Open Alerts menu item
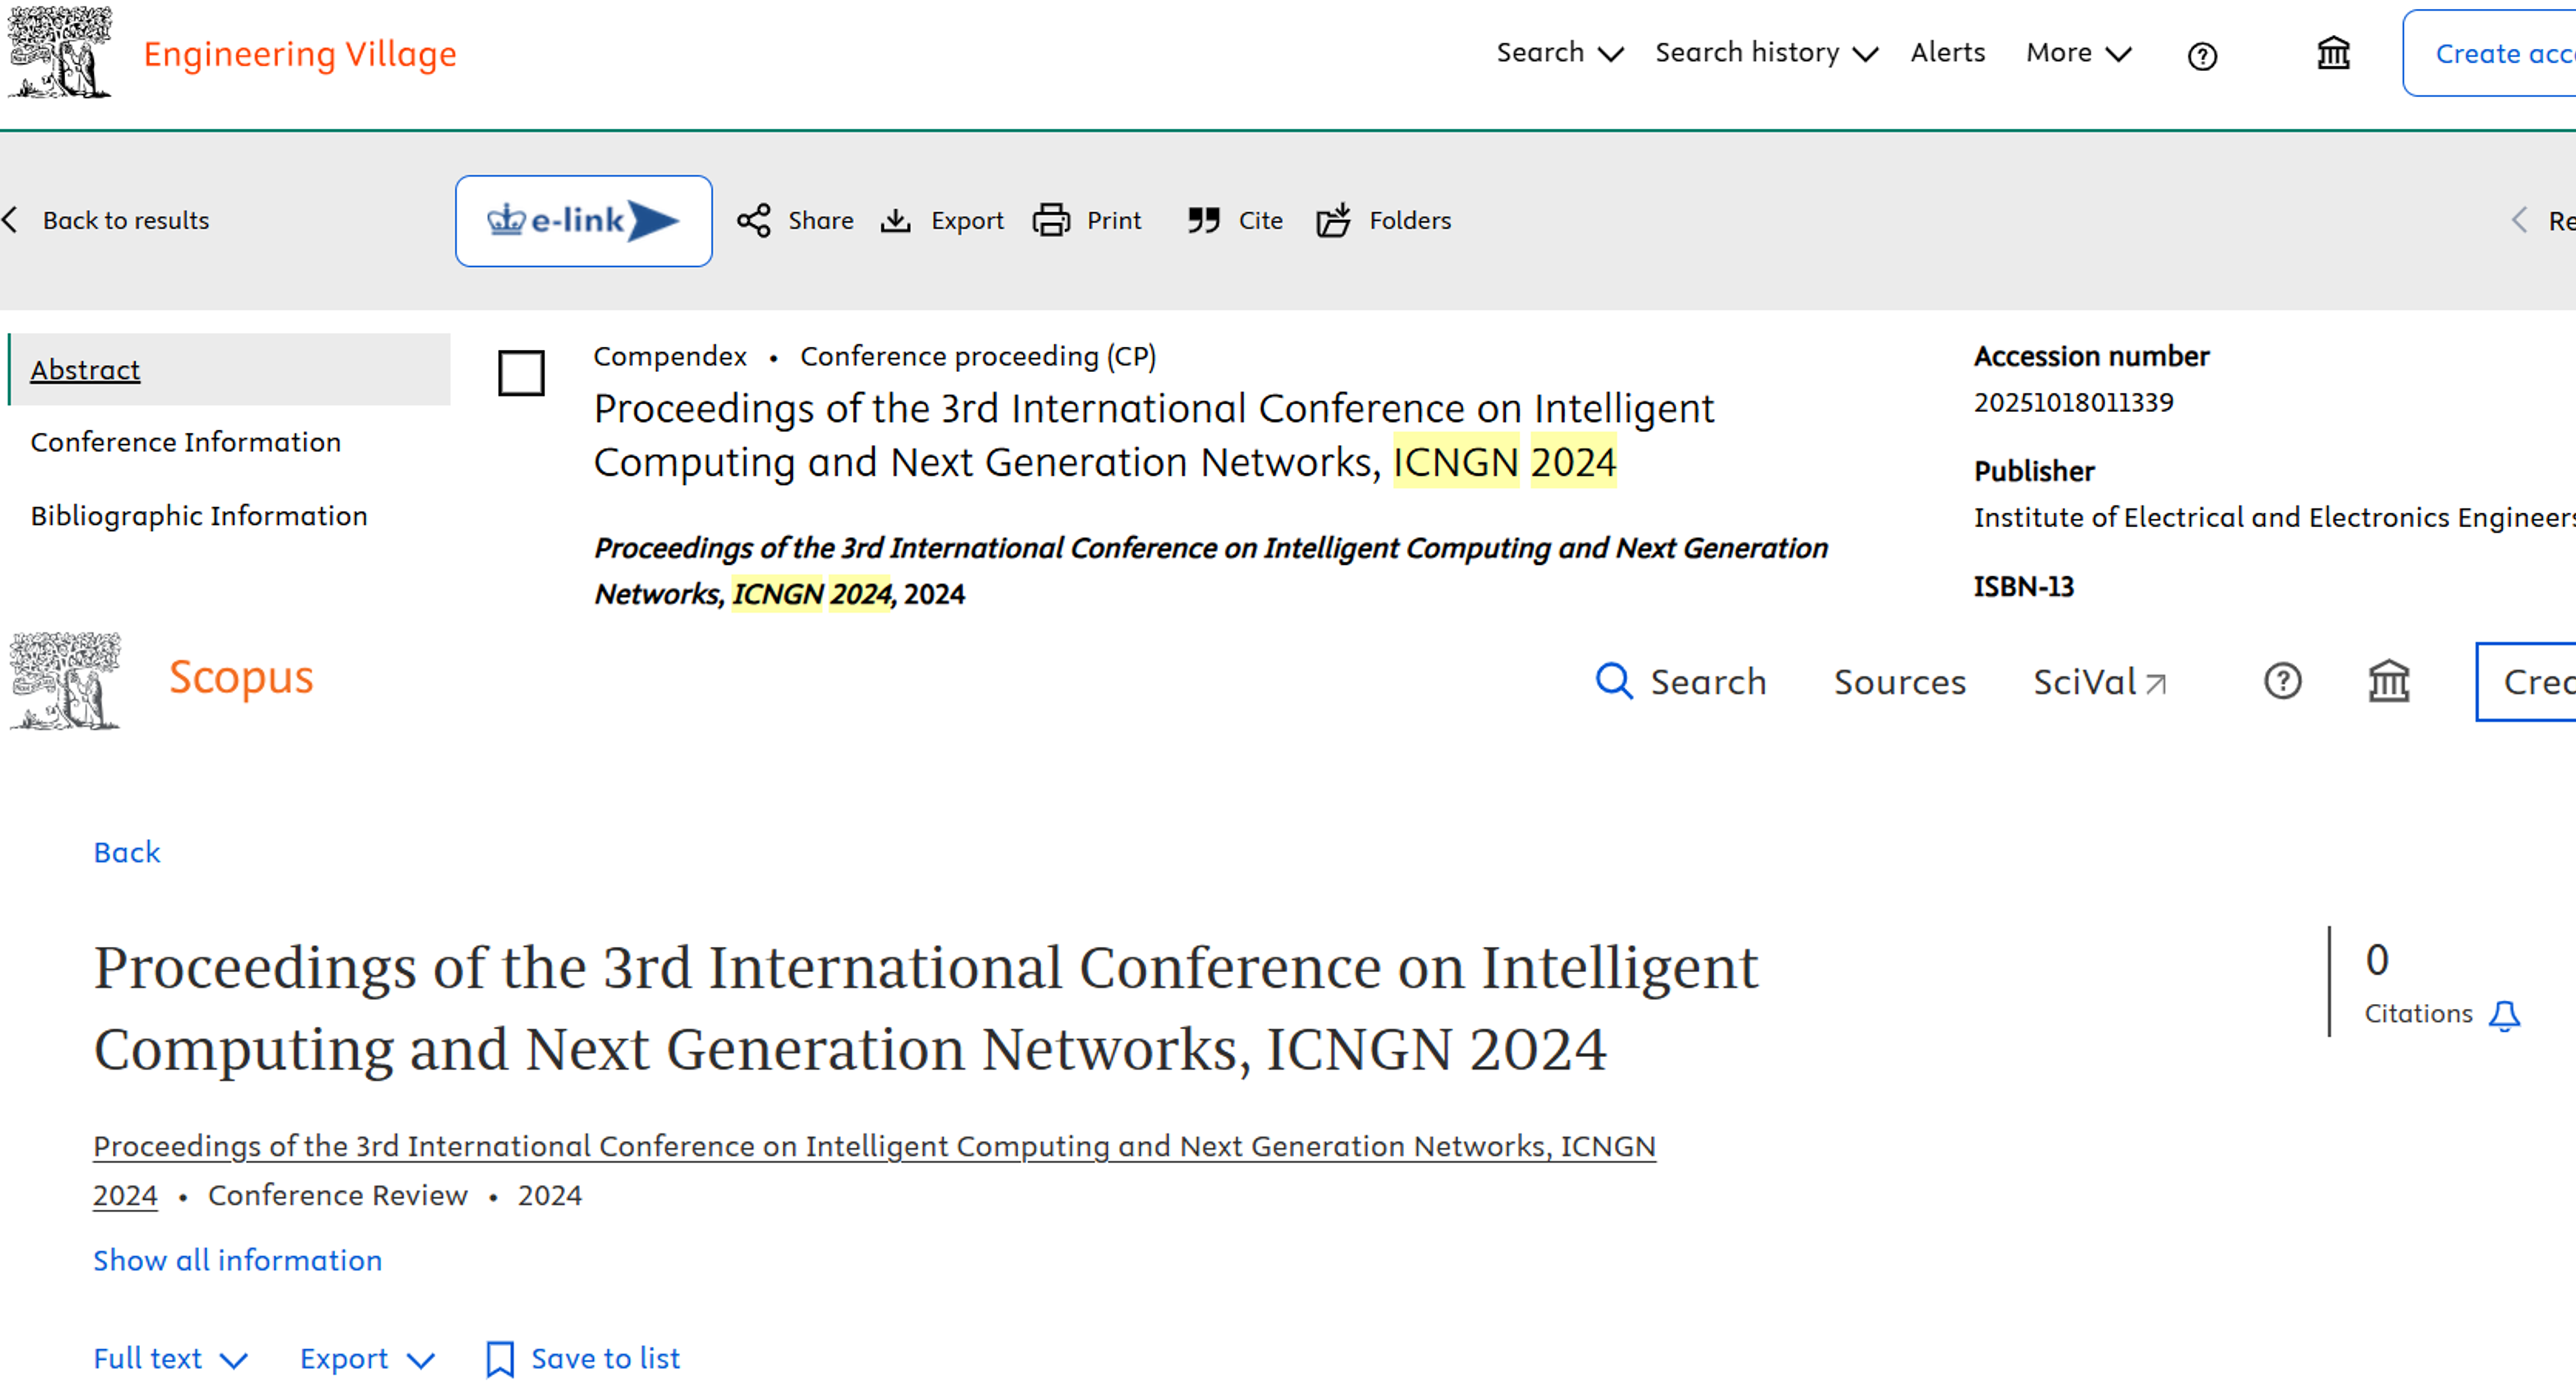The image size is (2576, 1388). (1947, 53)
